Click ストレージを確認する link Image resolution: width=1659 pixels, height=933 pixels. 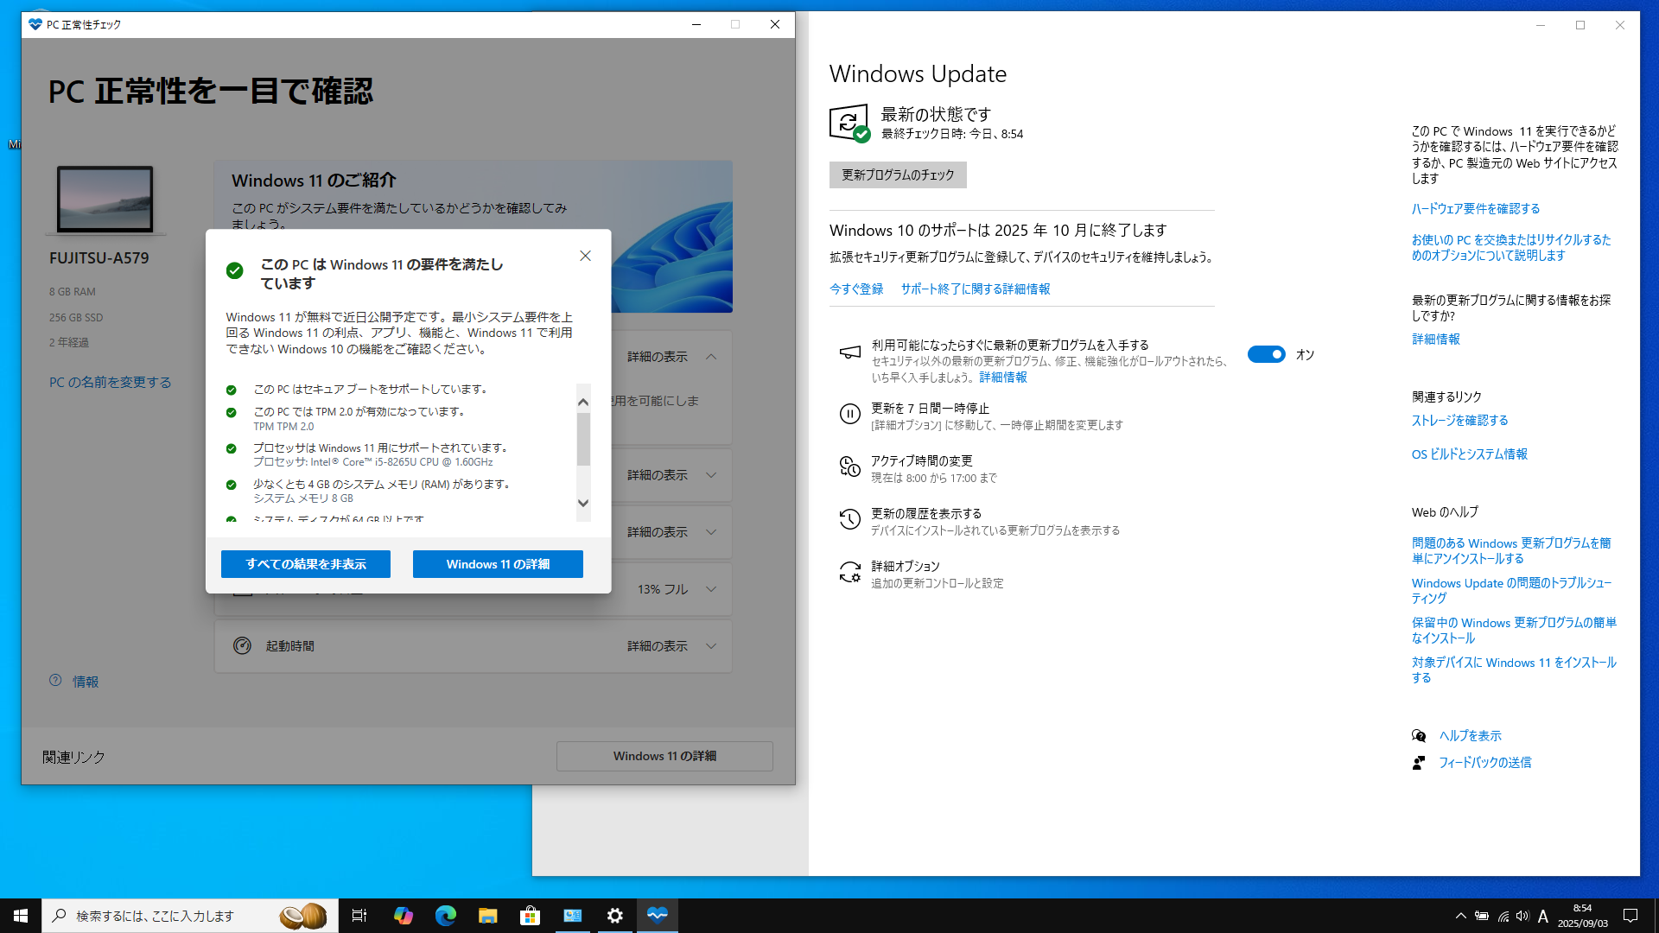tap(1460, 420)
